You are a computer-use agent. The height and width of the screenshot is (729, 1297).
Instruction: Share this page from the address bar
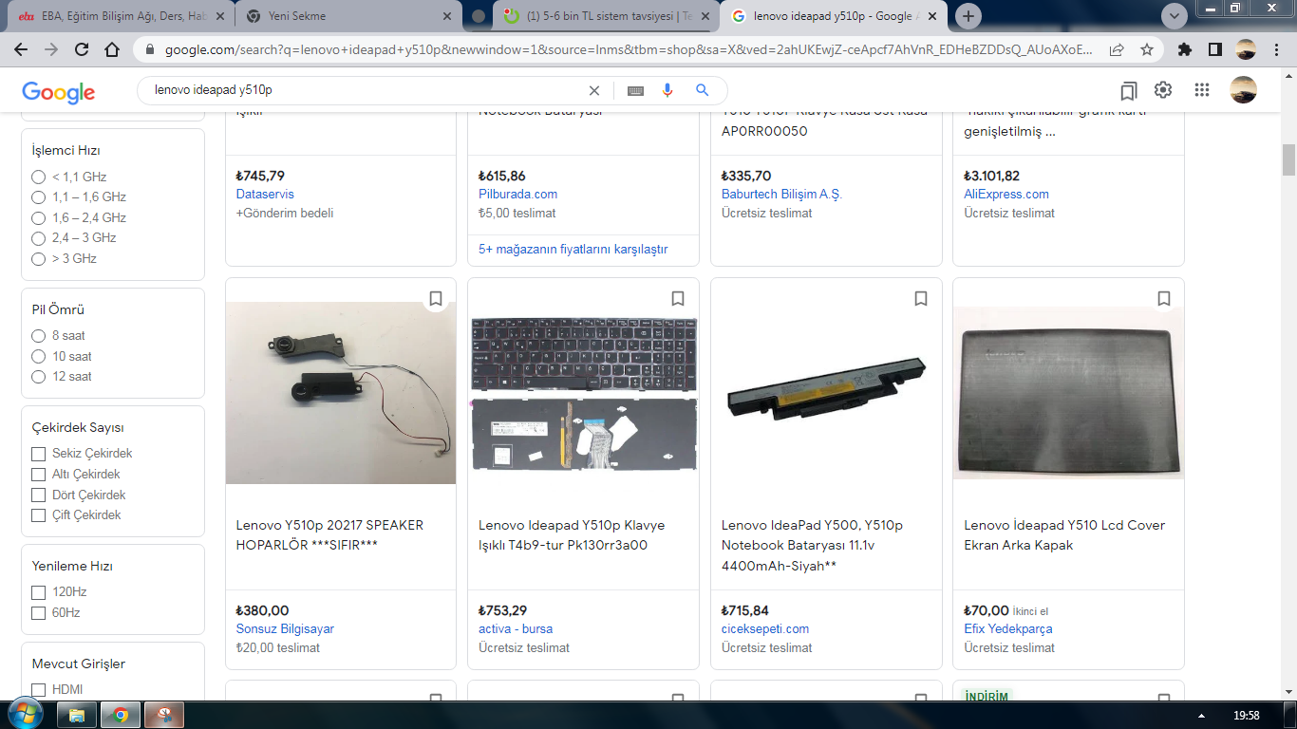click(x=1118, y=50)
